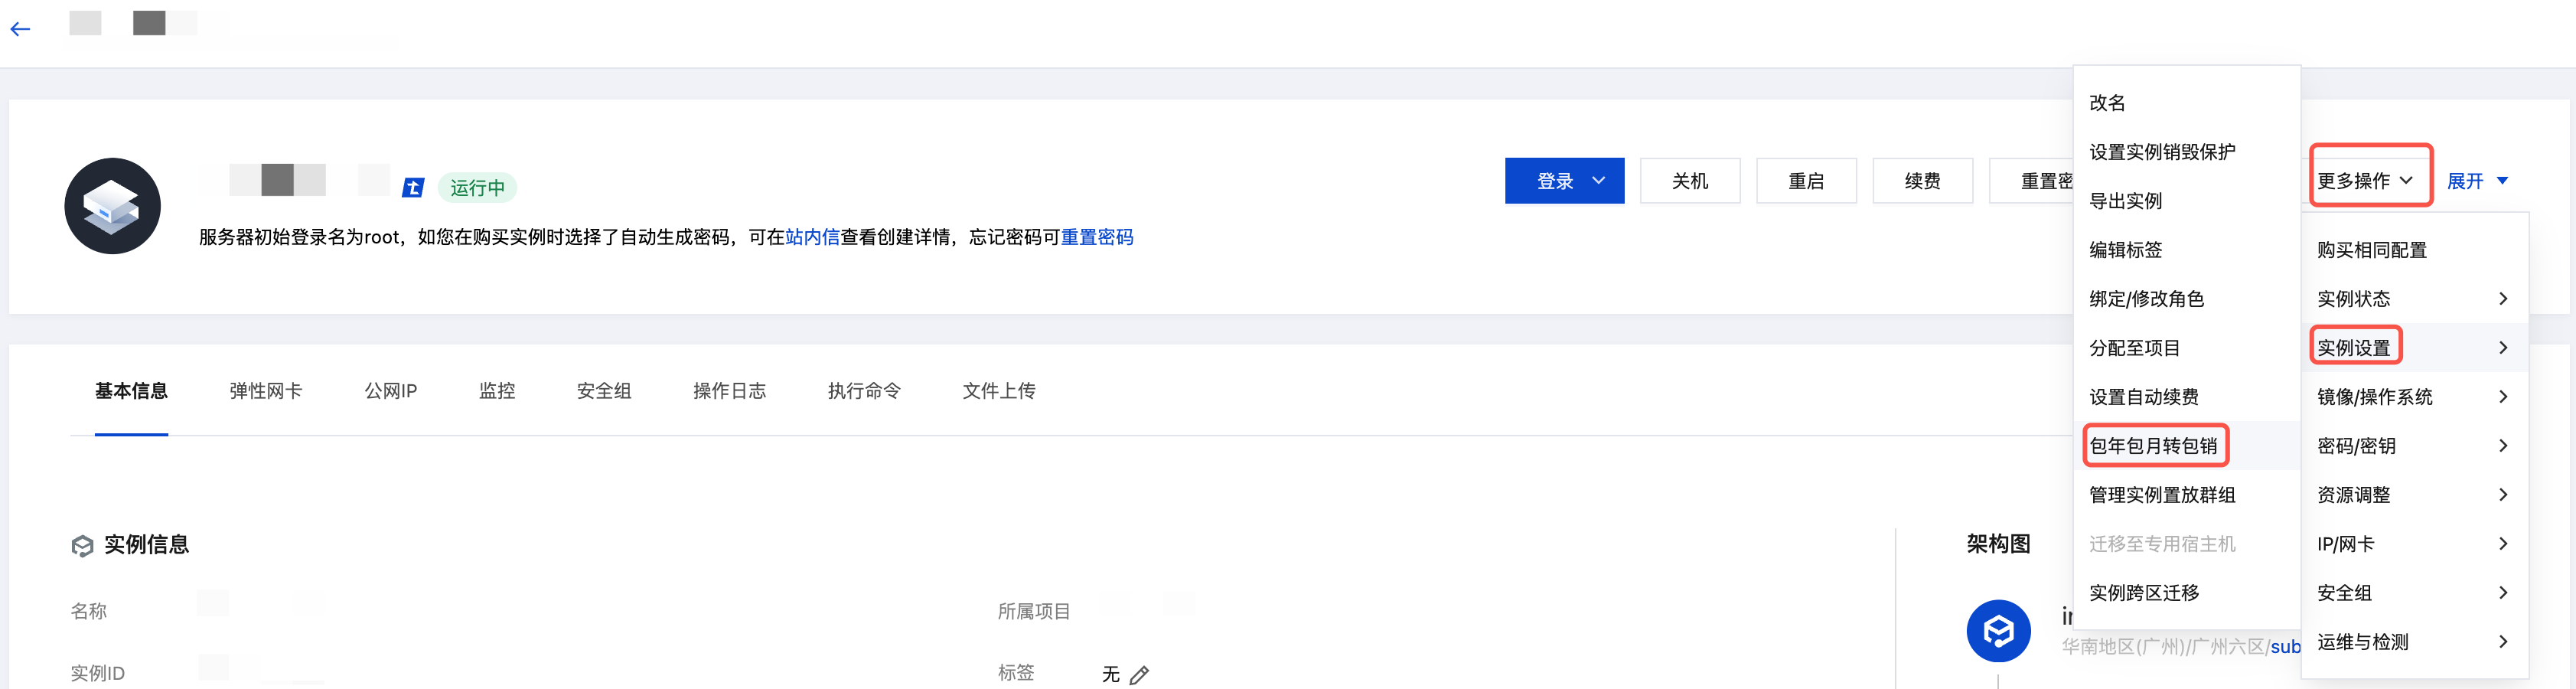
Task: Click the edit tag pencil icon
Action: [1139, 676]
